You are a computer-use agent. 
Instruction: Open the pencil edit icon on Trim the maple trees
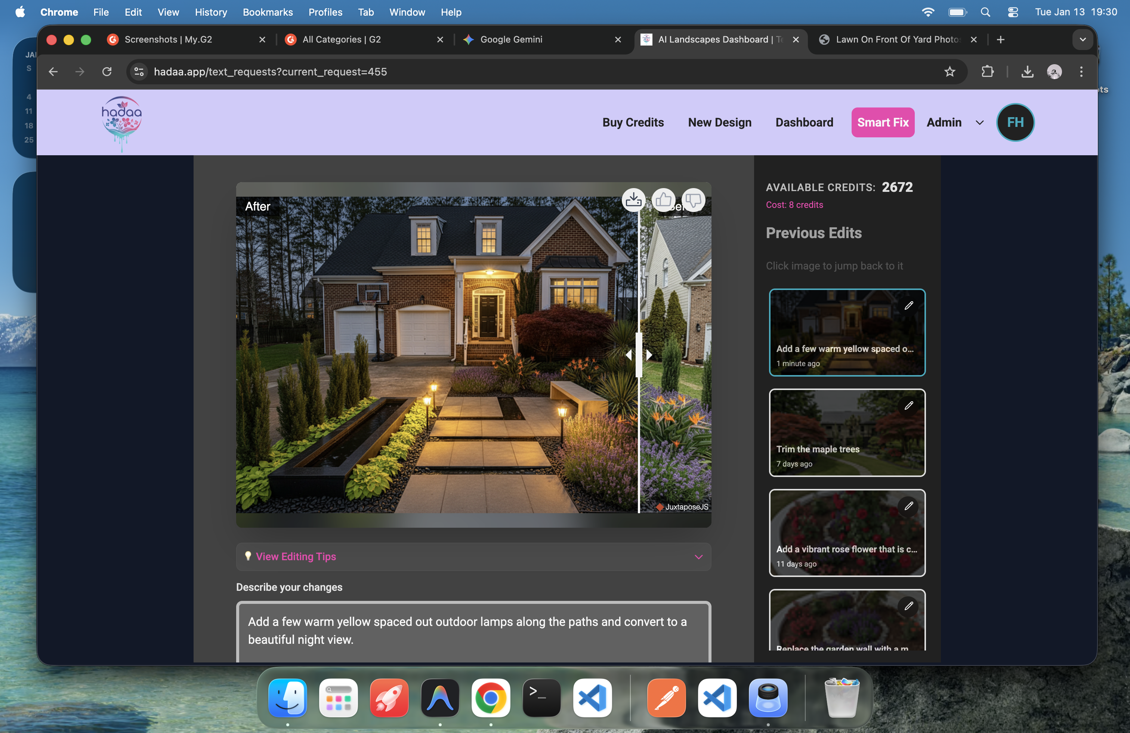coord(909,405)
